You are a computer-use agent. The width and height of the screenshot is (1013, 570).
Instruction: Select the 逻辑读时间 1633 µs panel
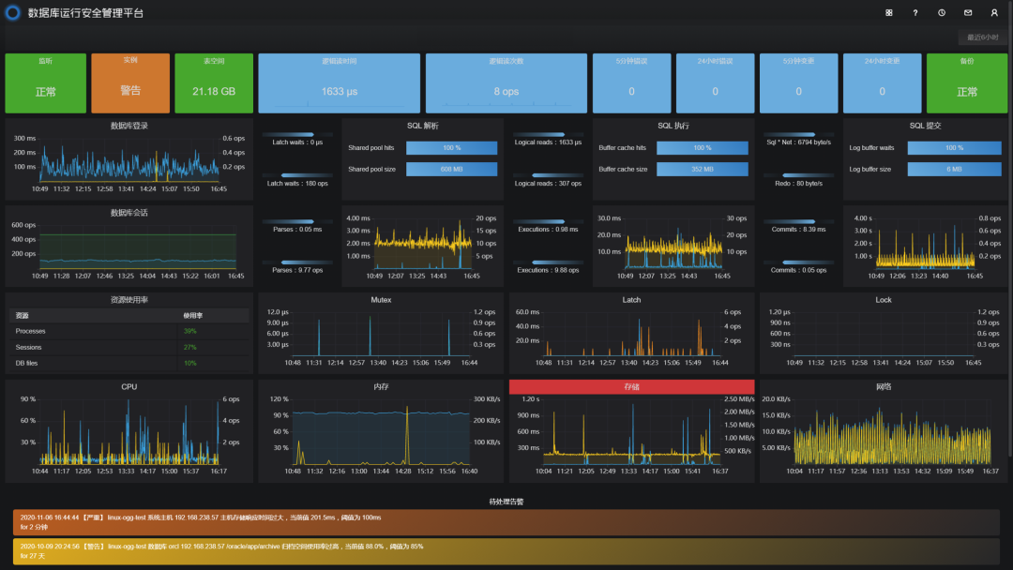(x=340, y=83)
